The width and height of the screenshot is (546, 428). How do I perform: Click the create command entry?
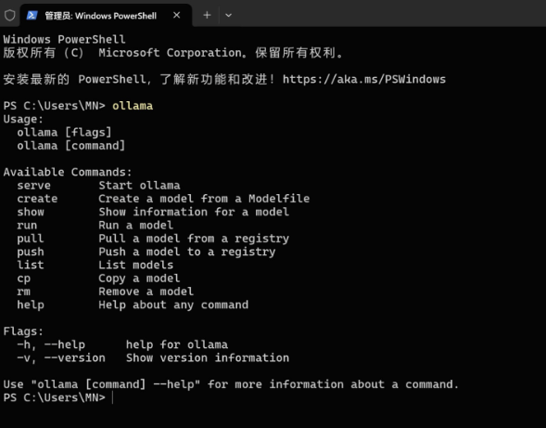37,199
